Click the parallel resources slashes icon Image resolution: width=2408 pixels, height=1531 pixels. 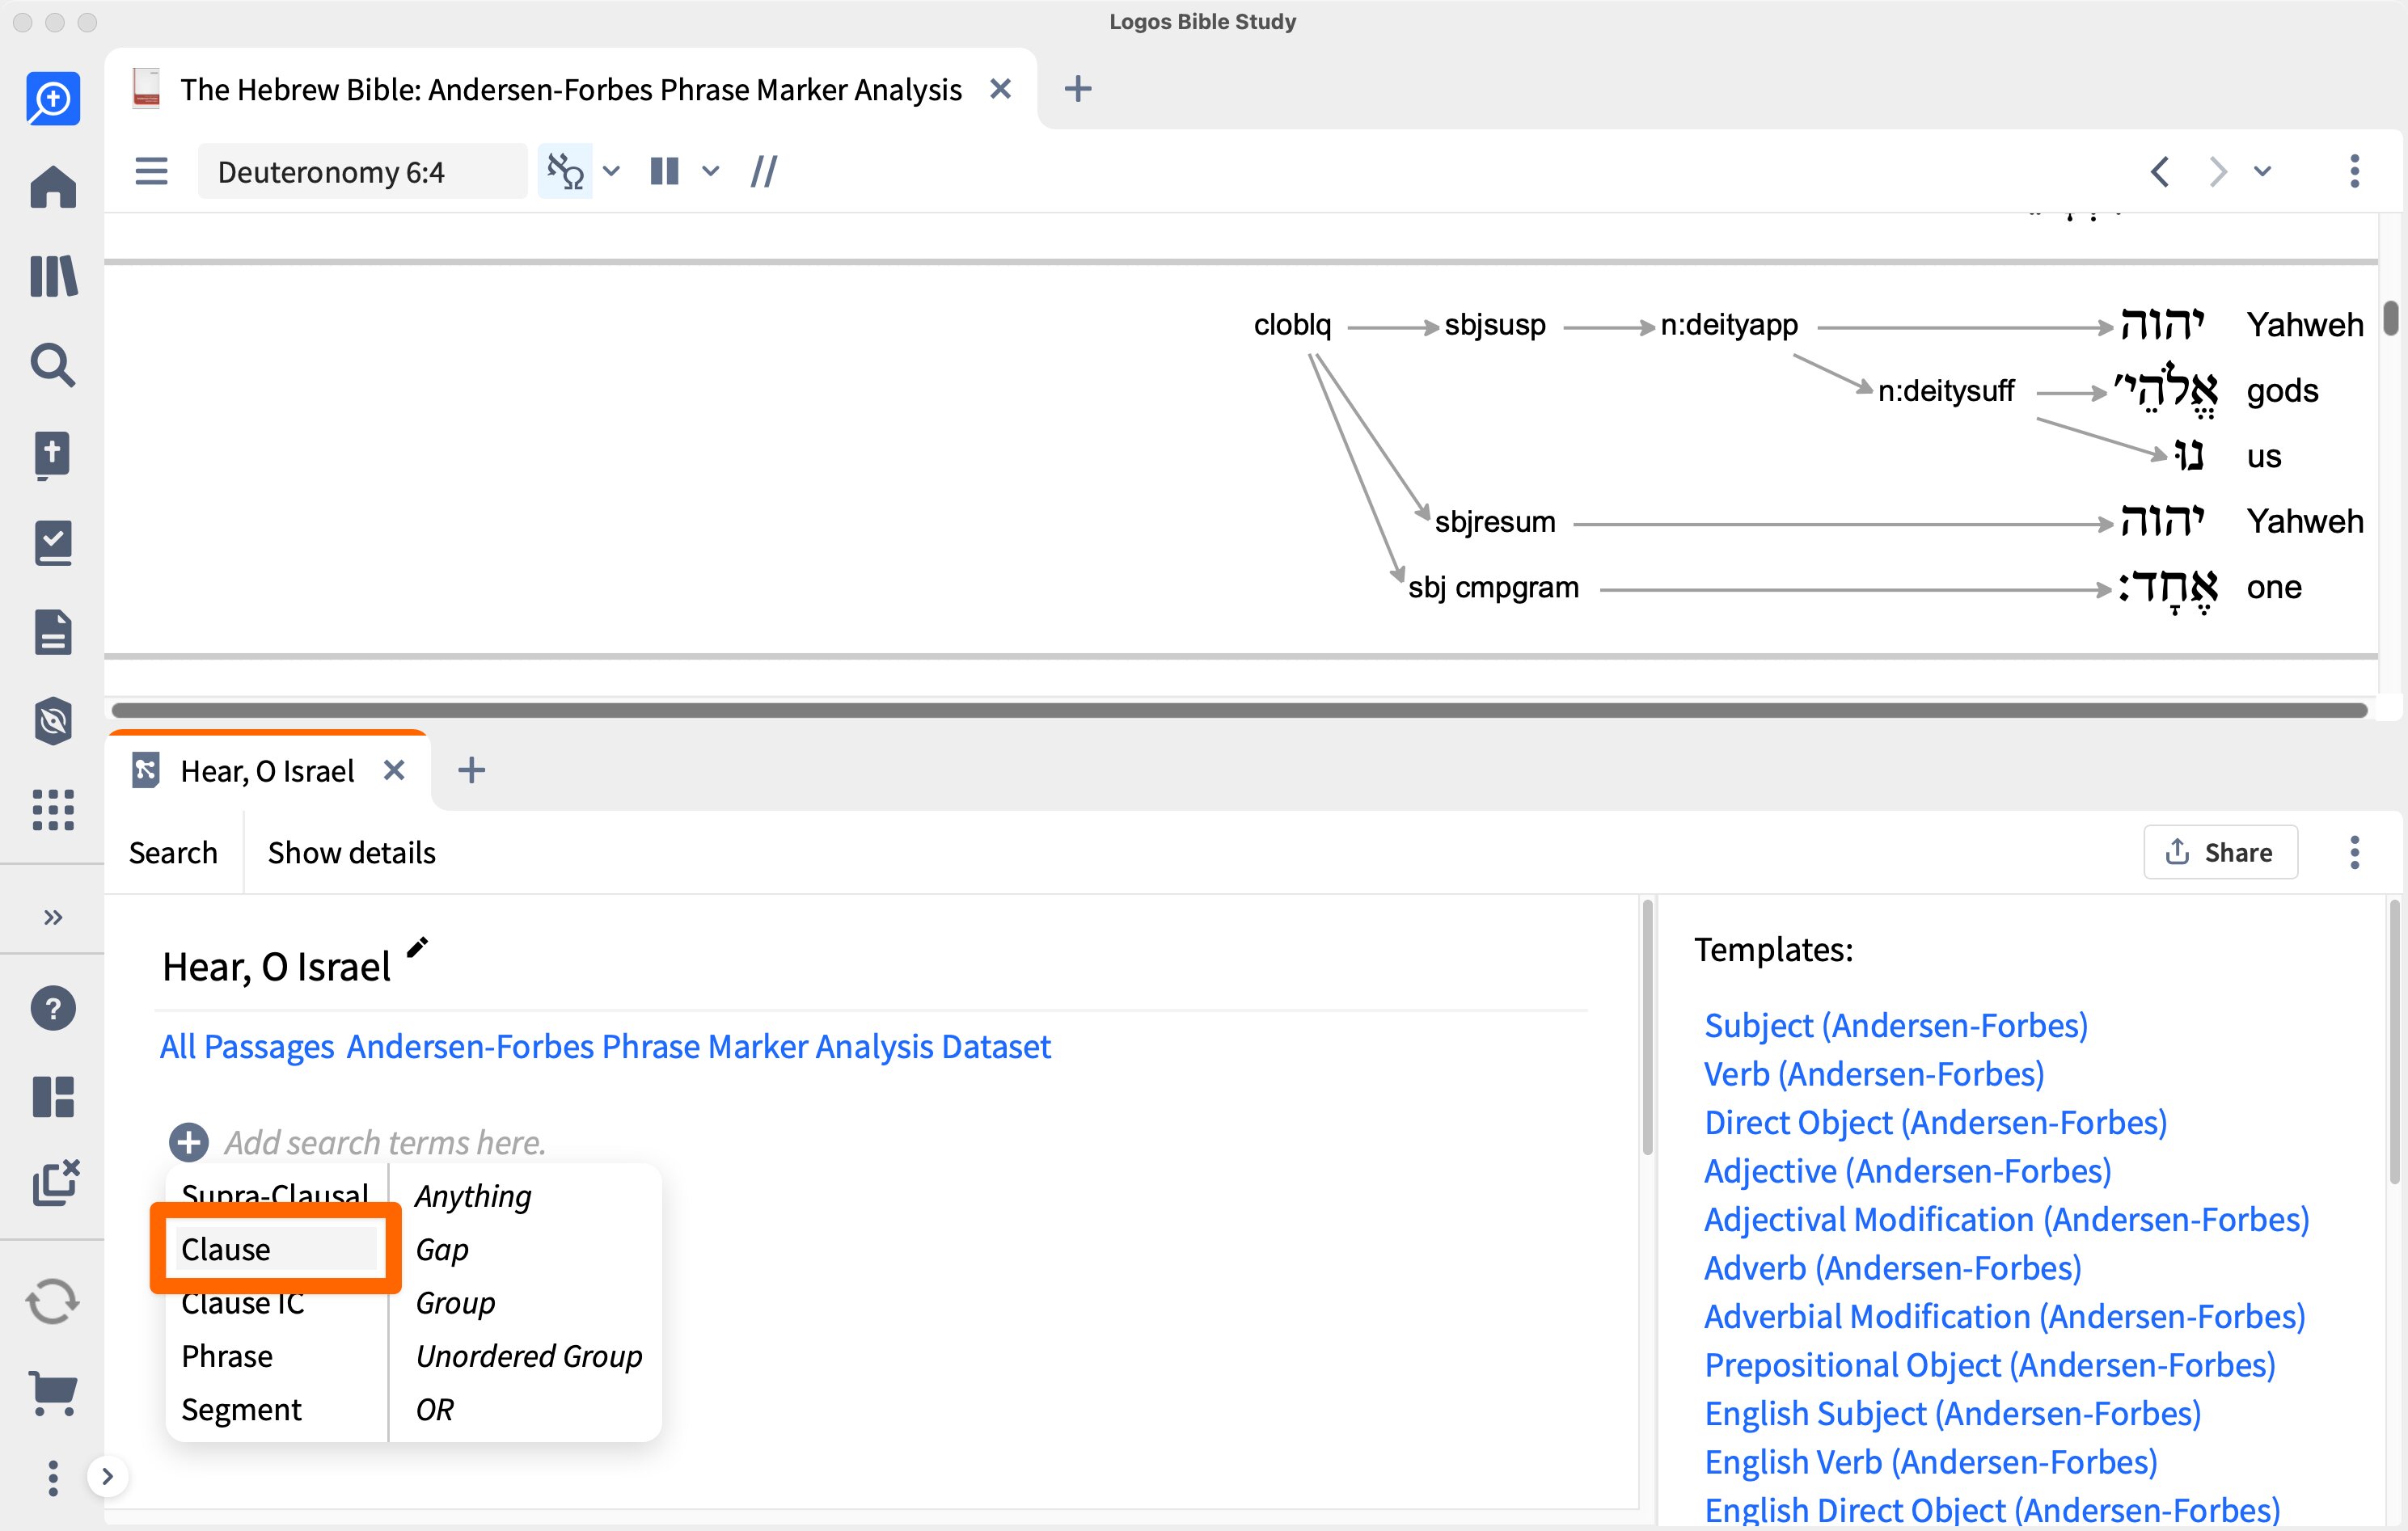click(764, 171)
